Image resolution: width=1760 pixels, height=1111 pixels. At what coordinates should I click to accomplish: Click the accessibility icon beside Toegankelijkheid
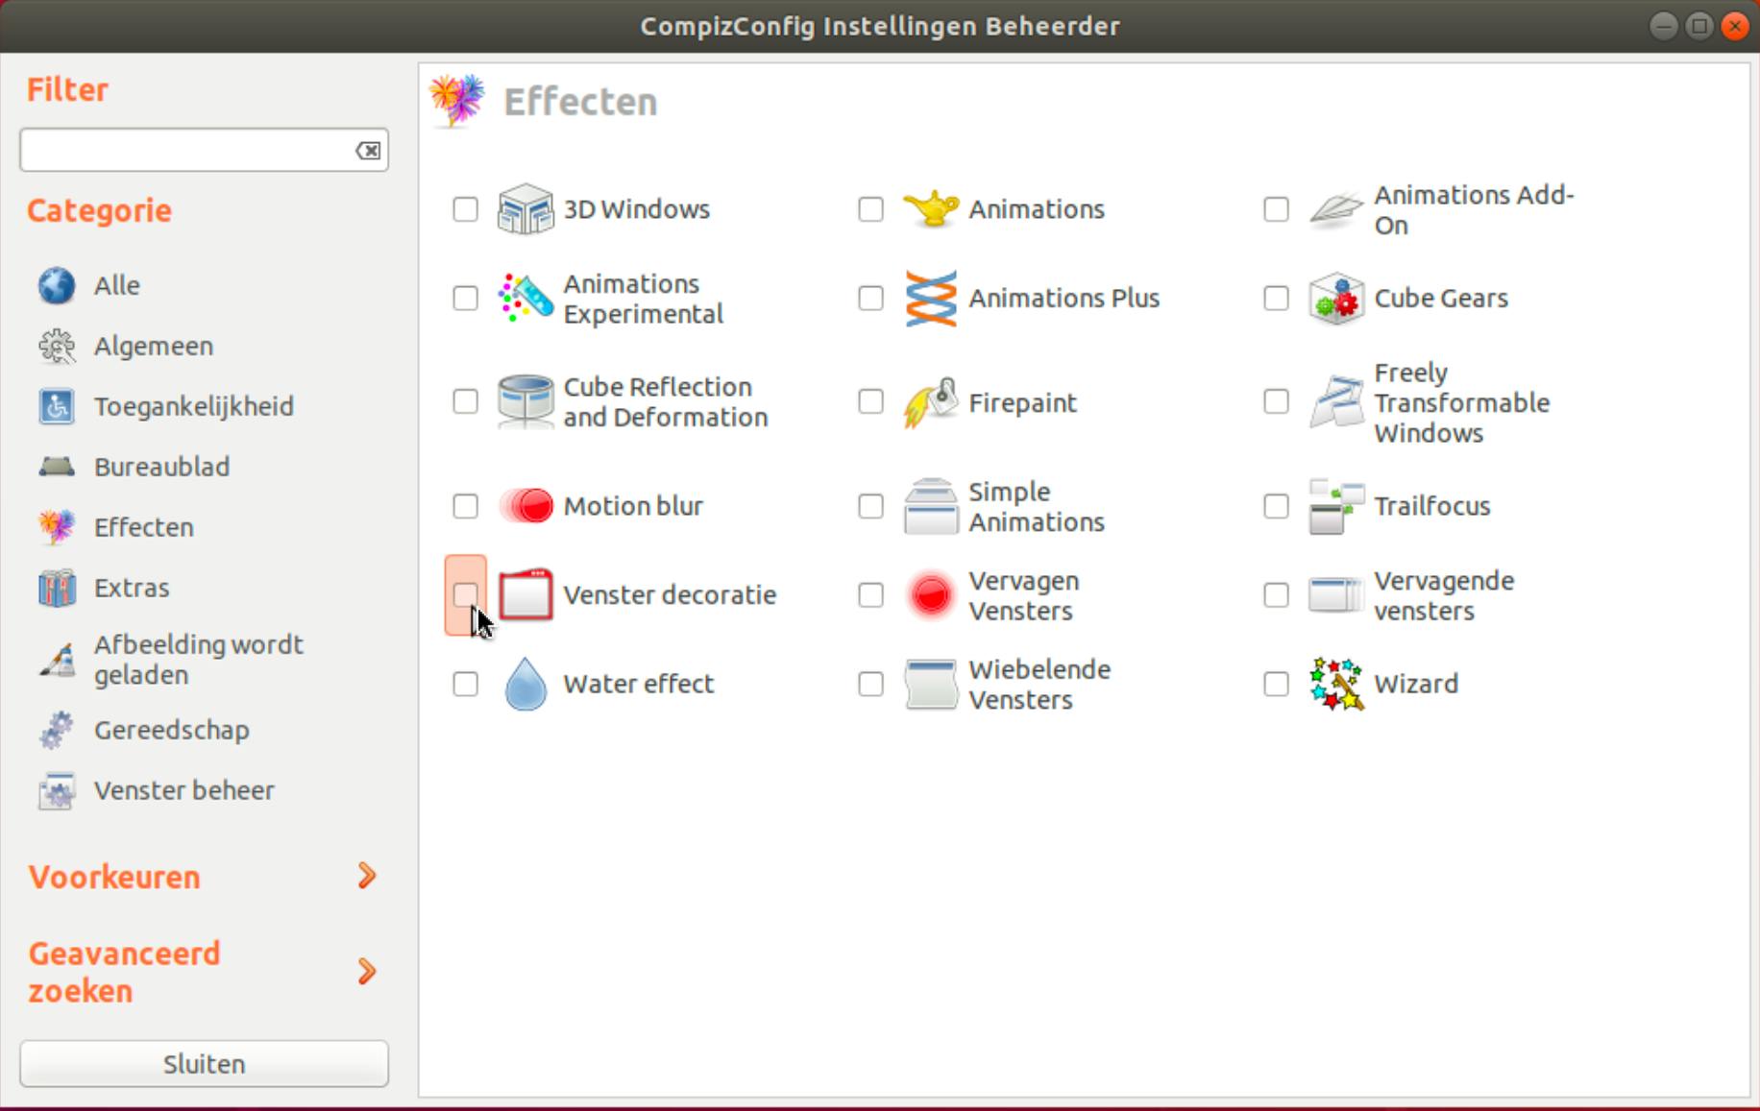pyautogui.click(x=57, y=406)
